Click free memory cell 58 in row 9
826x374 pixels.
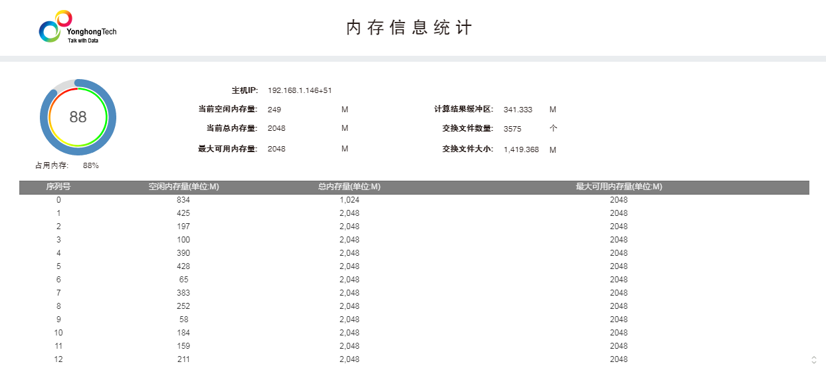(x=183, y=320)
